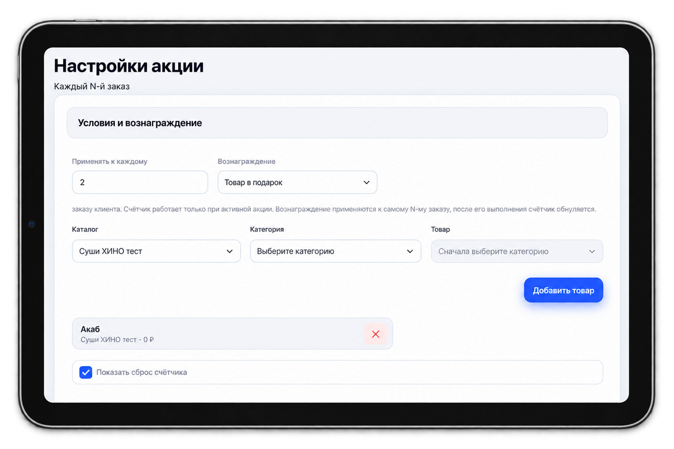
Task: Open the Каталог dropdown Суши ХИНО тест
Action: [156, 251]
